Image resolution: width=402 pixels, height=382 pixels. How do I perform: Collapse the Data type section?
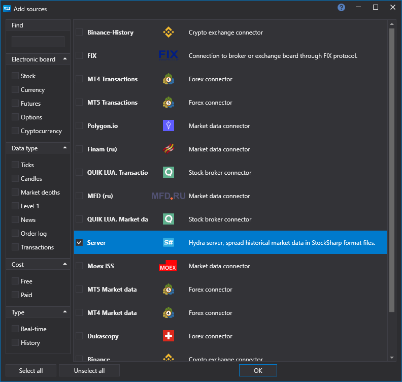click(x=65, y=148)
